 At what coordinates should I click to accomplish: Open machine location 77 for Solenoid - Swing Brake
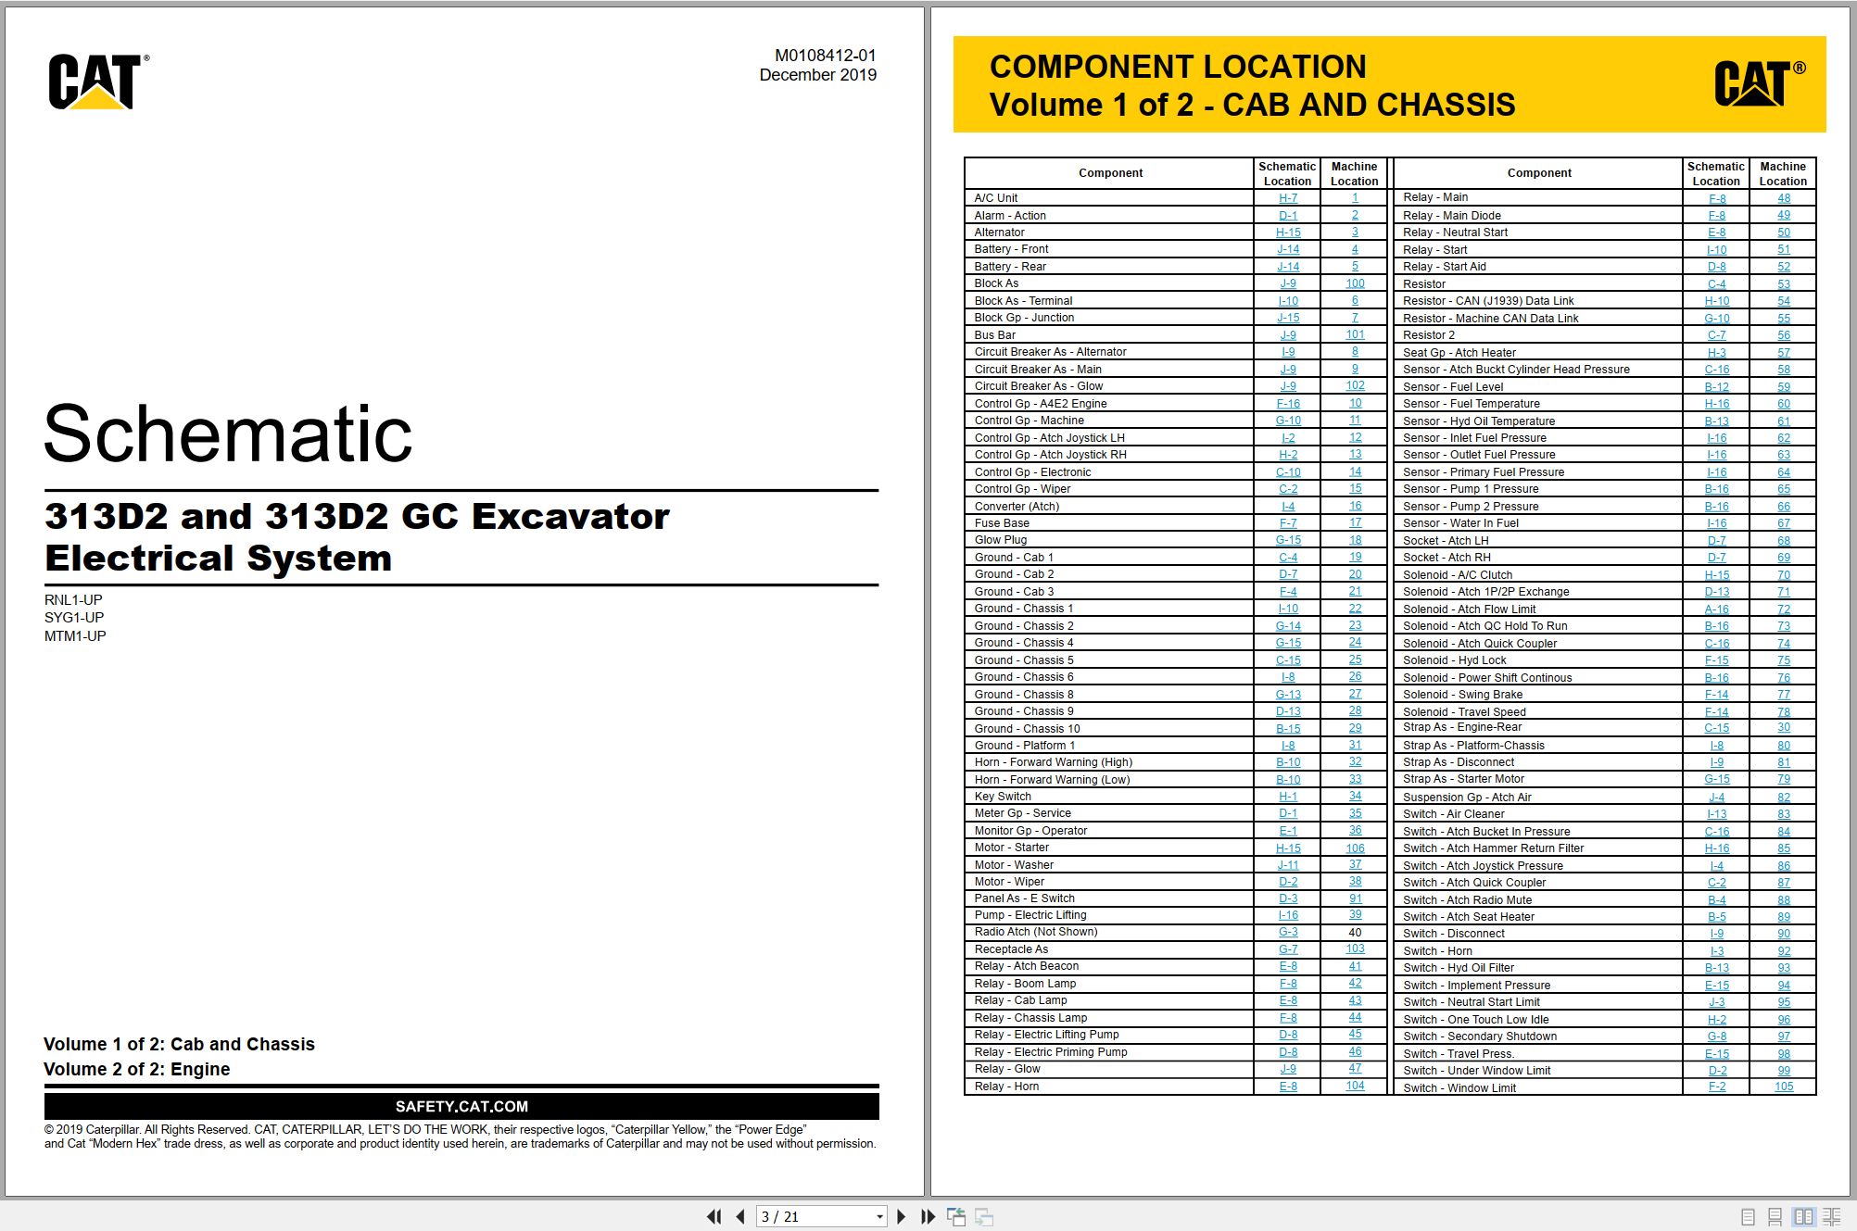pyautogui.click(x=1784, y=695)
